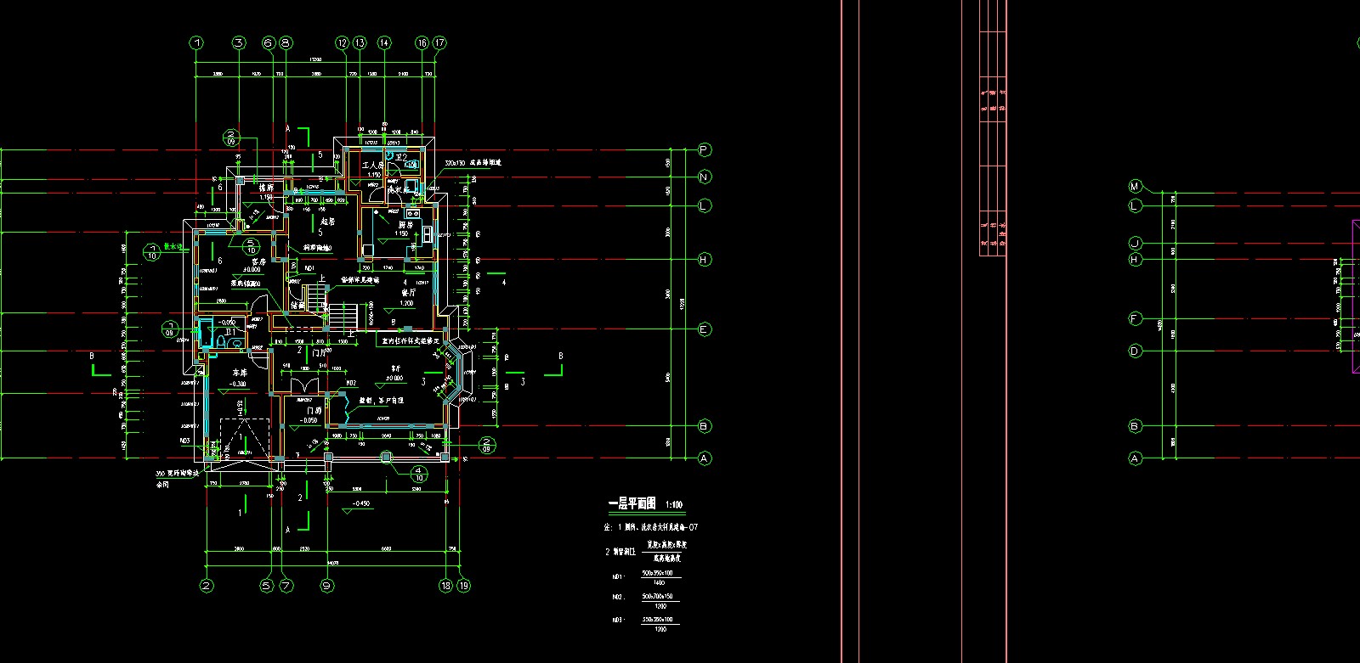Select the 1.200 elevation under 餐厅
Screen dimensions: 1360x663
click(407, 303)
